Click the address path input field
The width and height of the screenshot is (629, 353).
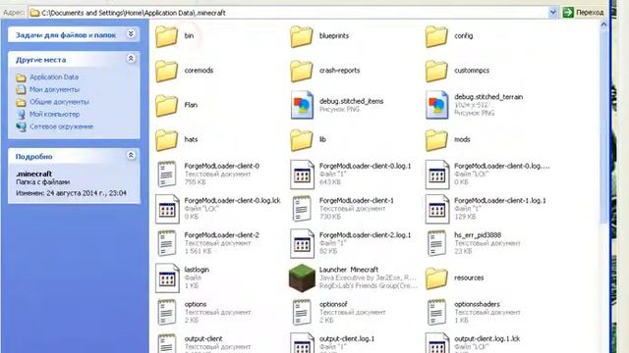coord(289,13)
